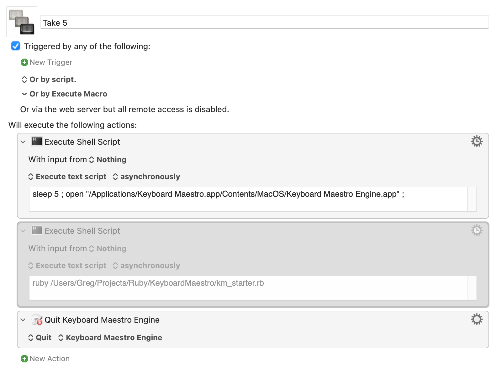496x369 pixels.
Task: Change asynchronously option in disabled shell action
Action: point(146,266)
